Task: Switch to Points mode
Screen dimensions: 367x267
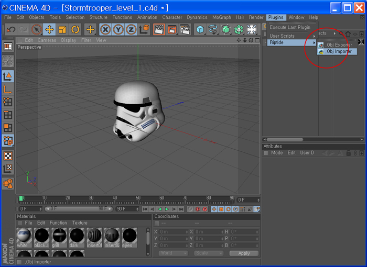Action: pos(8,102)
